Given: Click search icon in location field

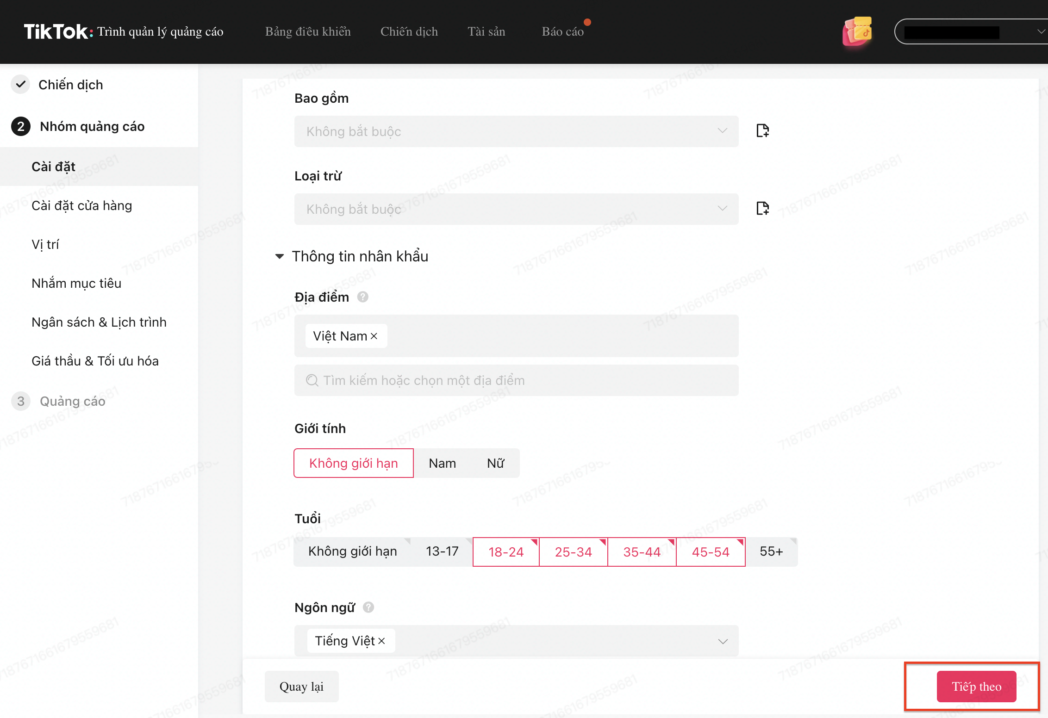Looking at the screenshot, I should 312,380.
